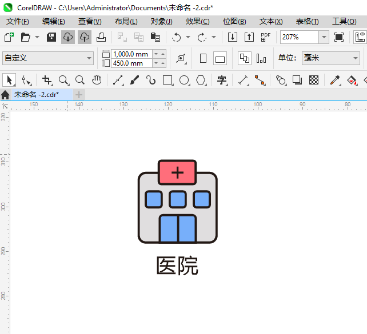The width and height of the screenshot is (367, 334).
Task: Select the Pick arrow tool
Action: coord(9,80)
